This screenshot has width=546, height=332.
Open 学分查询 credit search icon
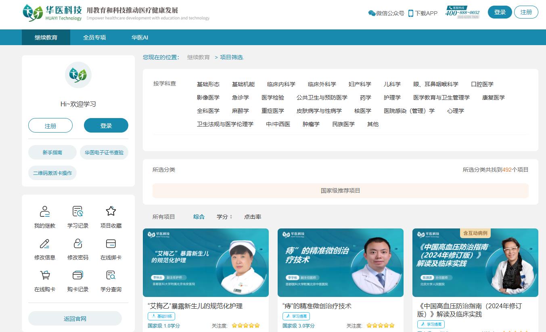coord(111,275)
